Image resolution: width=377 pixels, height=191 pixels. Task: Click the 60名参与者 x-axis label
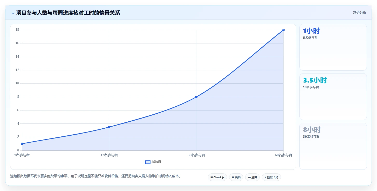pos(284,155)
